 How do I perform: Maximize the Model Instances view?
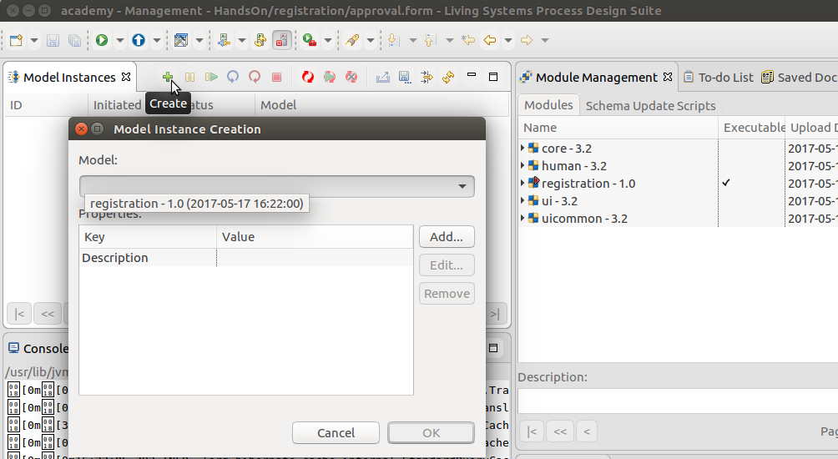click(x=493, y=77)
